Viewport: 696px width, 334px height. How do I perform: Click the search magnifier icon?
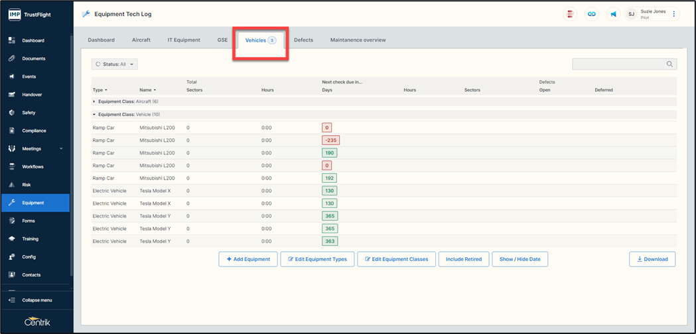click(669, 64)
